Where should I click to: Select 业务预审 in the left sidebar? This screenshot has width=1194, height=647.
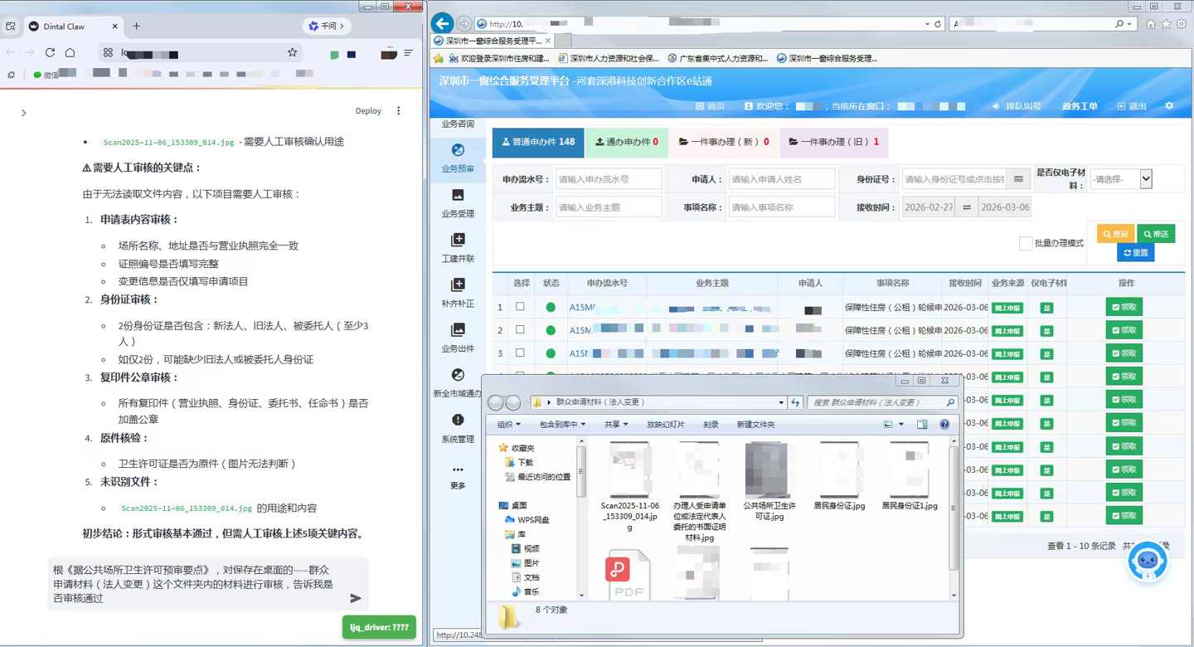pyautogui.click(x=457, y=160)
